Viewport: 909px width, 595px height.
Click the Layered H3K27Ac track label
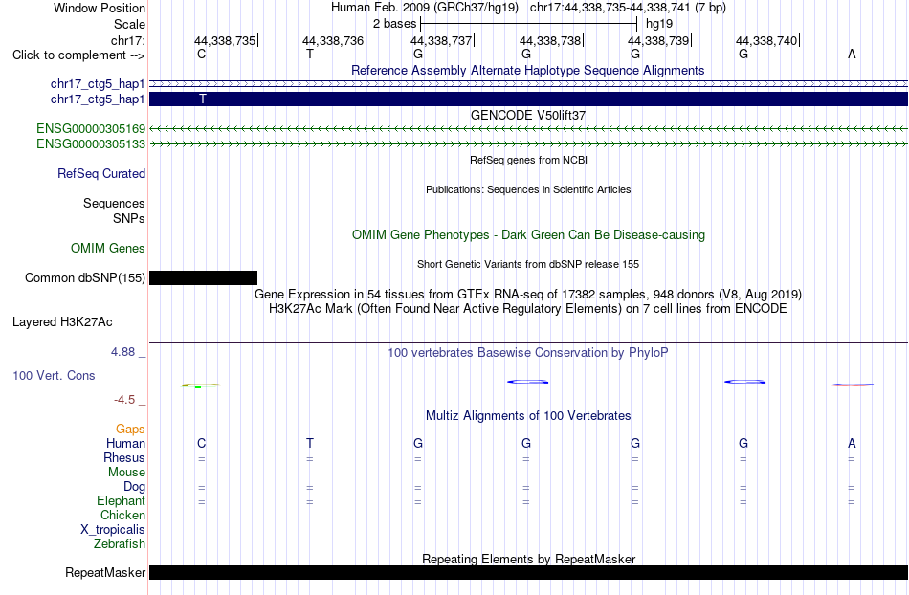click(x=62, y=322)
